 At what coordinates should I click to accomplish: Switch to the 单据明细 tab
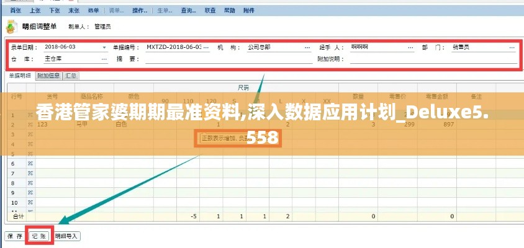coord(20,76)
